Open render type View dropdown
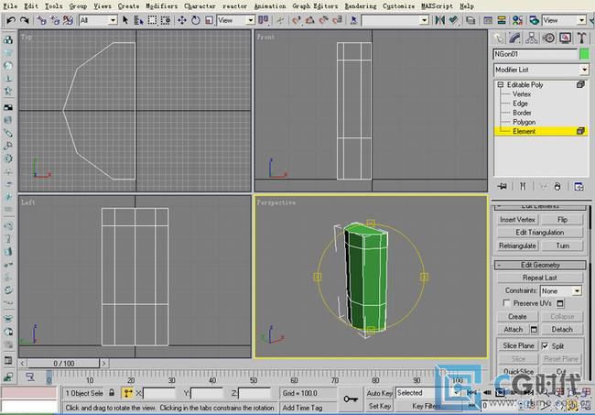This screenshot has width=595, height=415. pyautogui.click(x=564, y=20)
